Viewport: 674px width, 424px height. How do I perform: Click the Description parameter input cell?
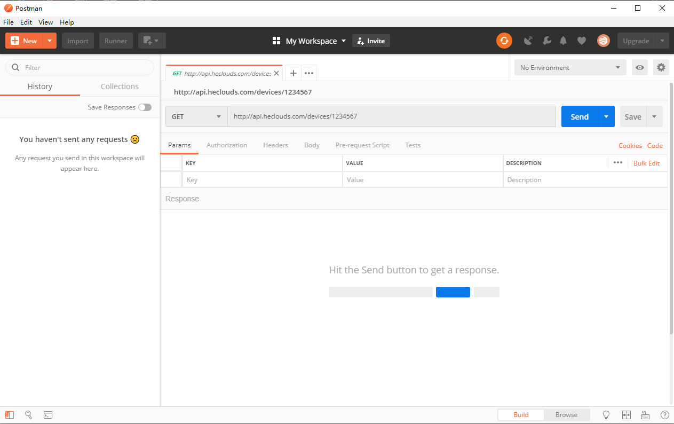click(585, 180)
